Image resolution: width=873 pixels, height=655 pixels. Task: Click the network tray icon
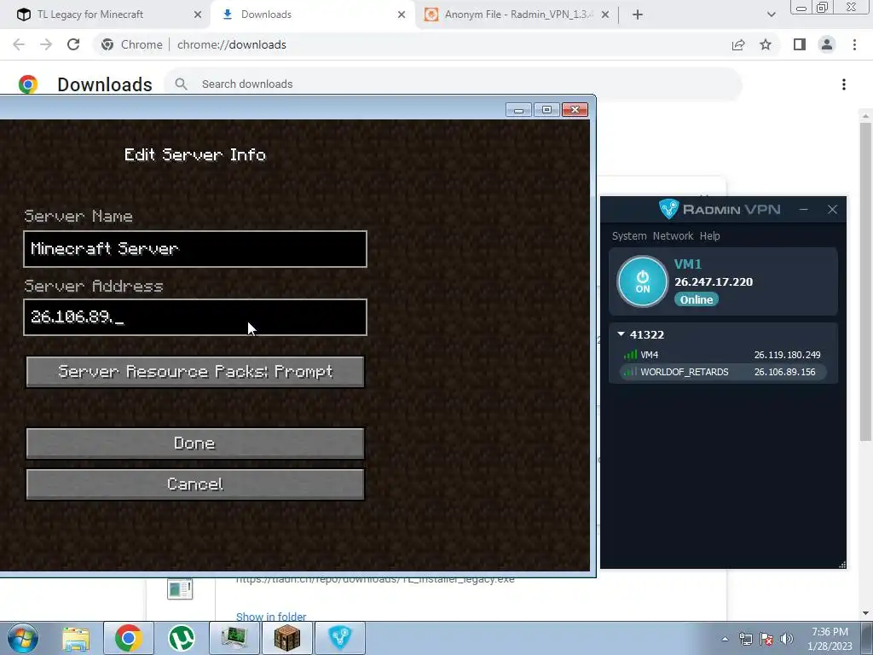pos(745,639)
